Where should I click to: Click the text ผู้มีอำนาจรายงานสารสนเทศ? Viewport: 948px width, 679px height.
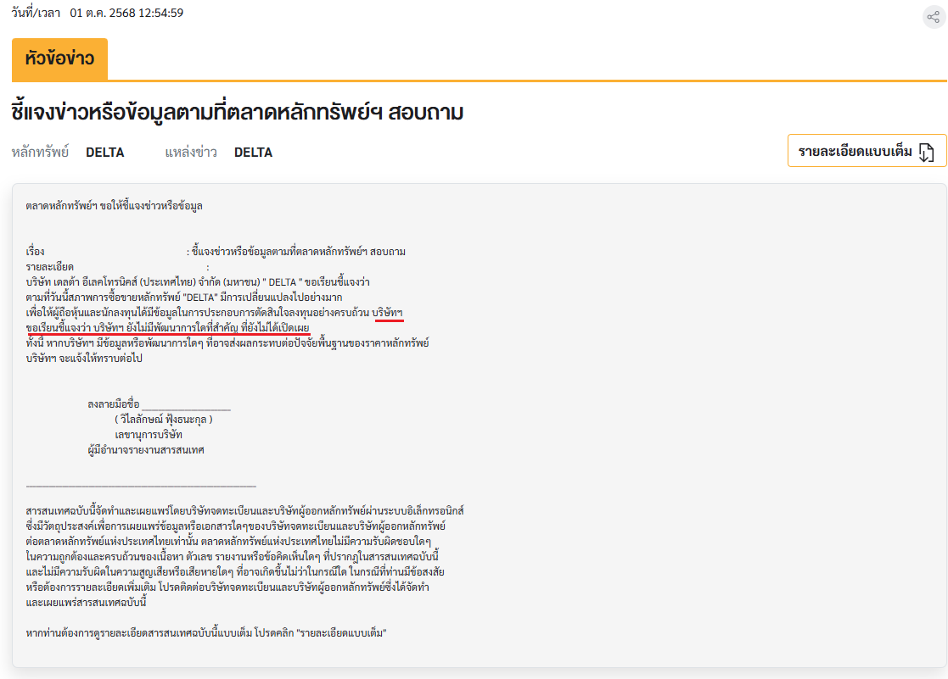(146, 450)
